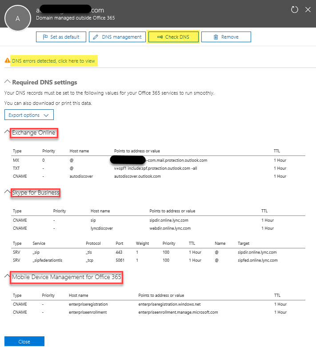
Task: Select SRV service '_sipfederationtls'
Action: (48, 260)
